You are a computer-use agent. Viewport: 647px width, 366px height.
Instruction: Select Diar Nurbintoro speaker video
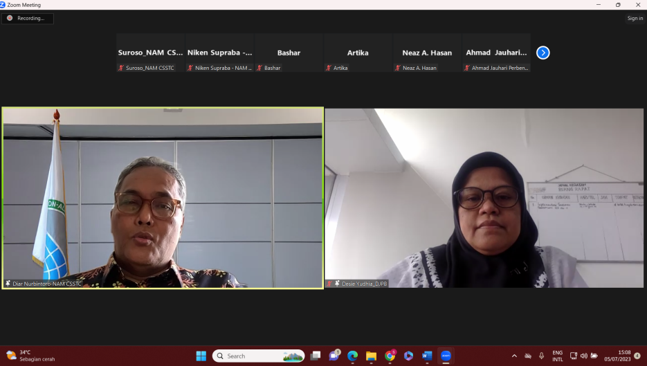163,197
